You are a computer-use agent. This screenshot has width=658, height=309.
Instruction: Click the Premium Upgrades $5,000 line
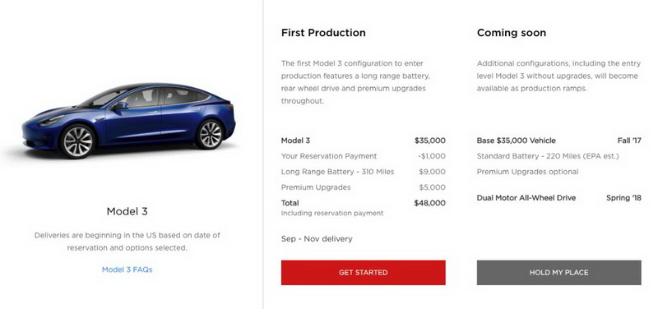pyautogui.click(x=363, y=187)
